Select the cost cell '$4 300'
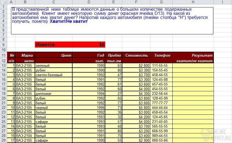This screenshot has height=143, width=232. (136, 94)
